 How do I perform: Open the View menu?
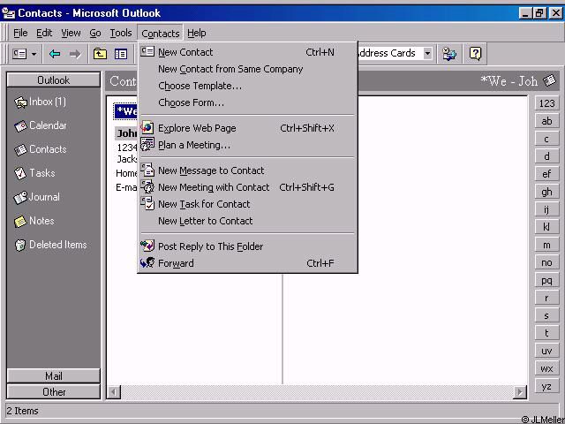tap(71, 33)
